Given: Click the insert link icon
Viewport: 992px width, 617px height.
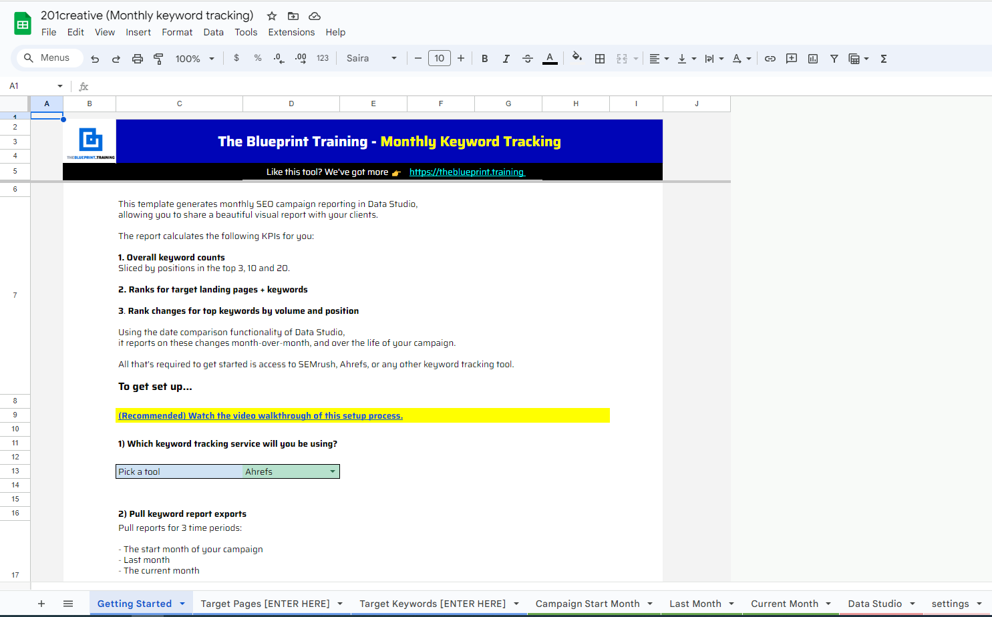Looking at the screenshot, I should point(770,59).
